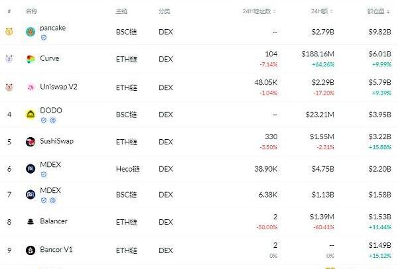
Task: Sort by the 24H volume column
Action: (x=322, y=11)
